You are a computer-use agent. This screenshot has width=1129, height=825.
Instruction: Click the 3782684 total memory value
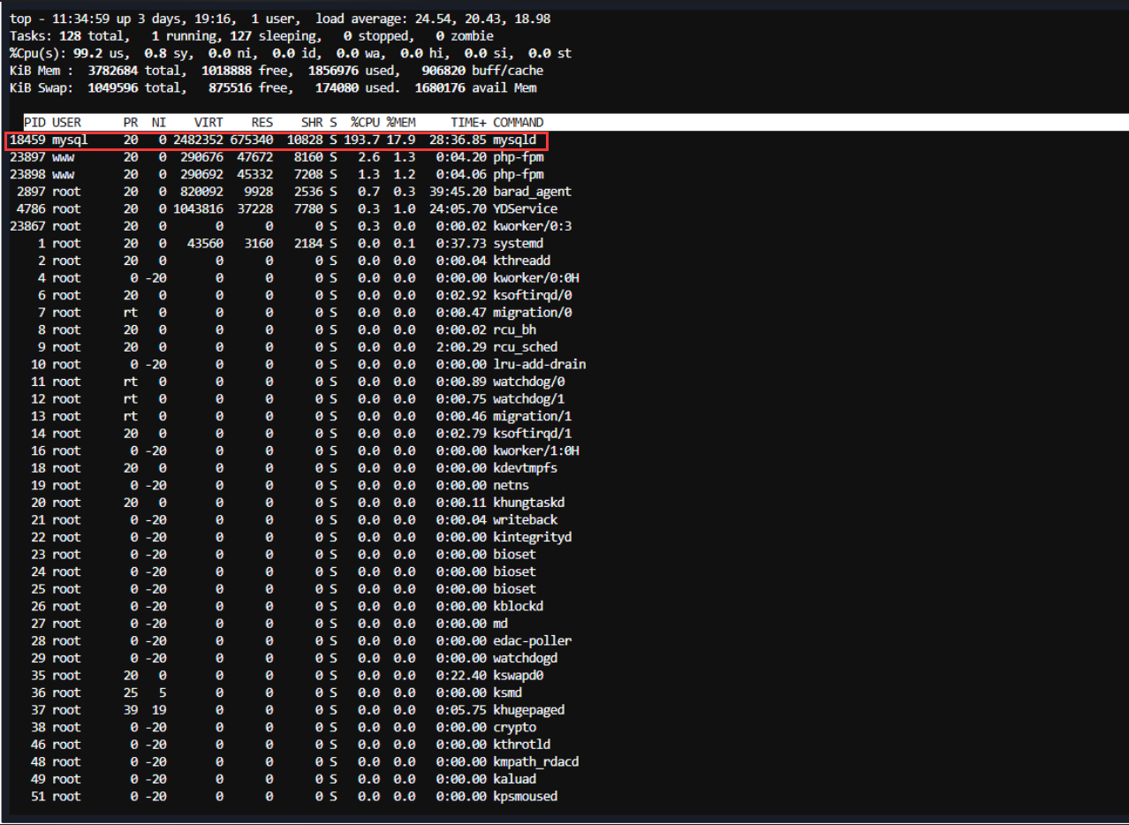[112, 71]
